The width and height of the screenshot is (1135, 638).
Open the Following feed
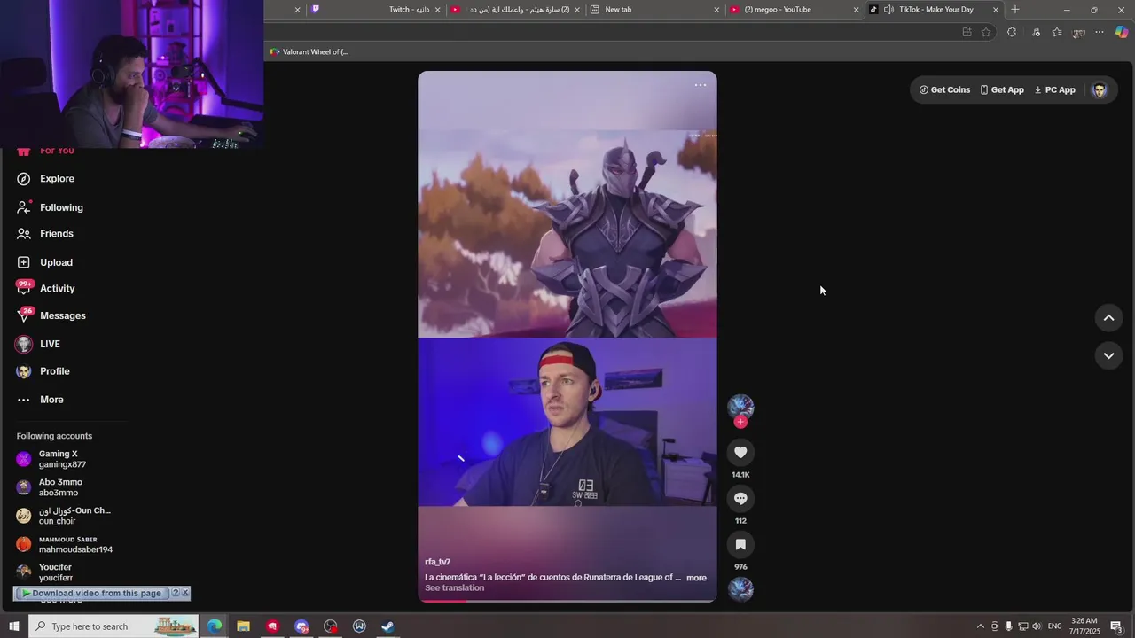pos(50,207)
